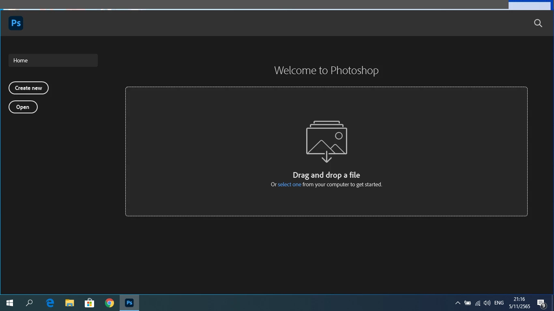554x311 pixels.
Task: Click the volume speaker tray icon
Action: 487,303
